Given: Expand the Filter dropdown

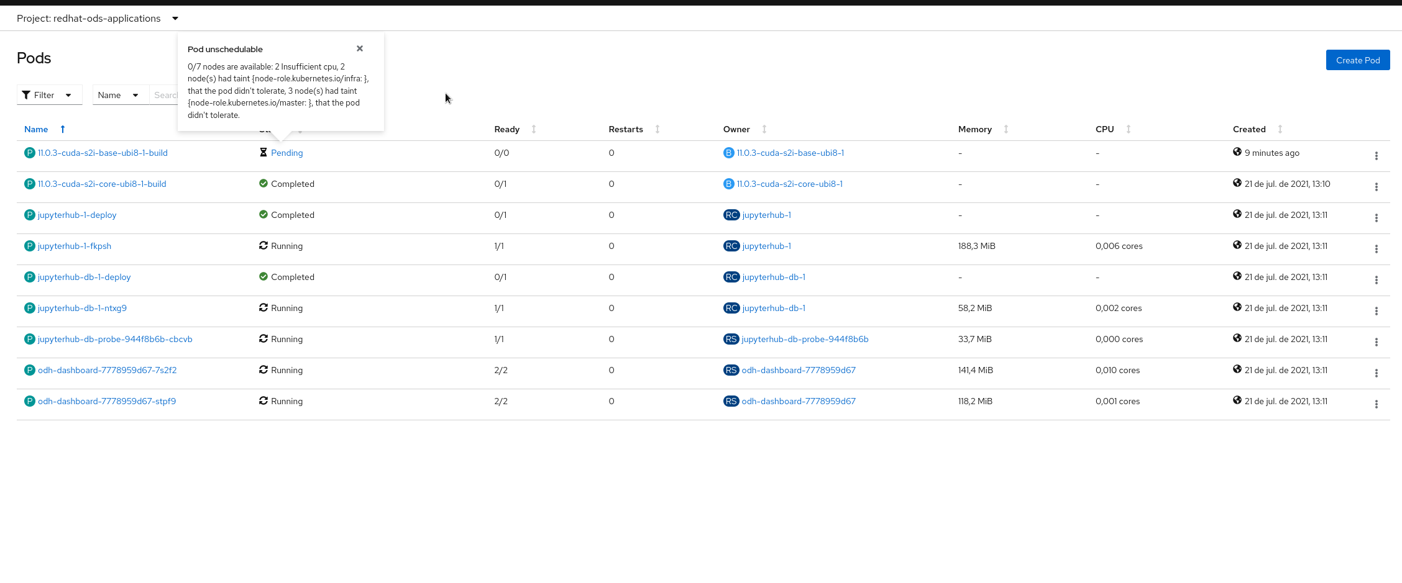Looking at the screenshot, I should 49,95.
